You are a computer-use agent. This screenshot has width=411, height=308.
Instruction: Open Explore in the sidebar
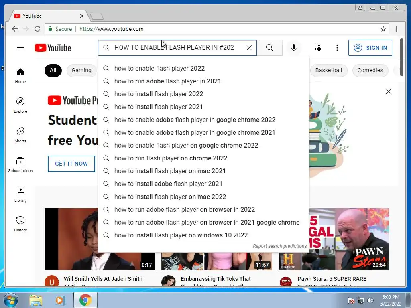coord(20,105)
